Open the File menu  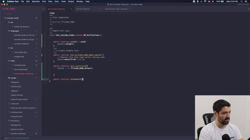22,2
